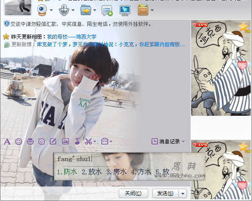252x201 pixels.
Task: Start a video call with webcam icon
Action: point(42,10)
